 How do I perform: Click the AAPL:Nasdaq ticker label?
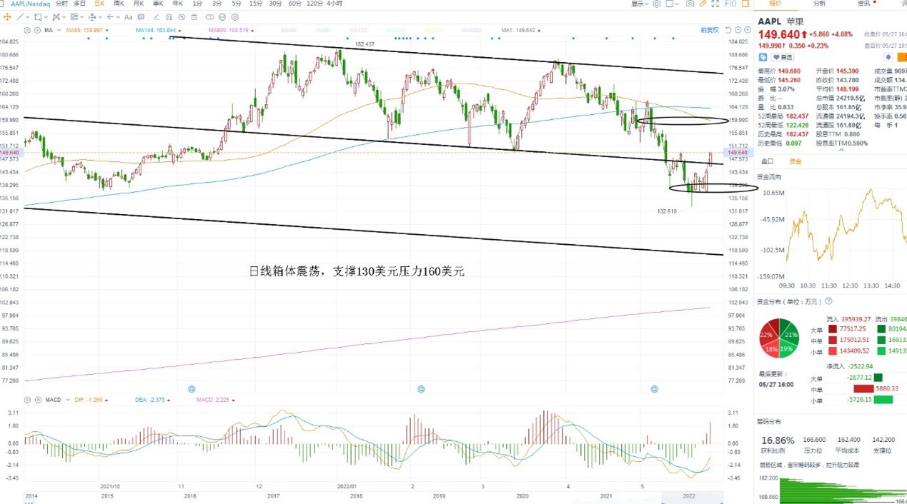coord(30,4)
